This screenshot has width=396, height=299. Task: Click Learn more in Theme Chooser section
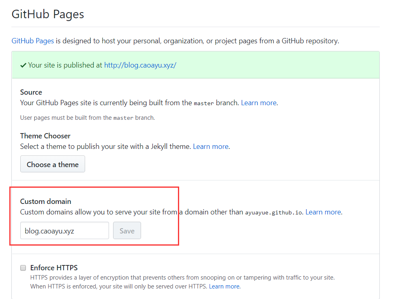click(x=211, y=146)
